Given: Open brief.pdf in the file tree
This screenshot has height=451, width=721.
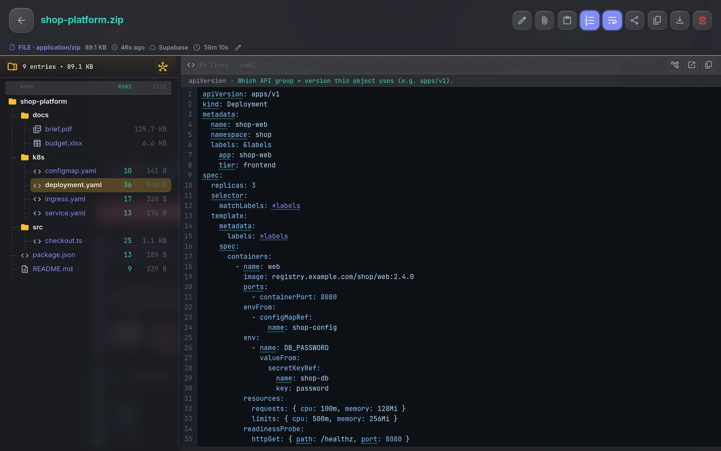Looking at the screenshot, I should (x=59, y=129).
